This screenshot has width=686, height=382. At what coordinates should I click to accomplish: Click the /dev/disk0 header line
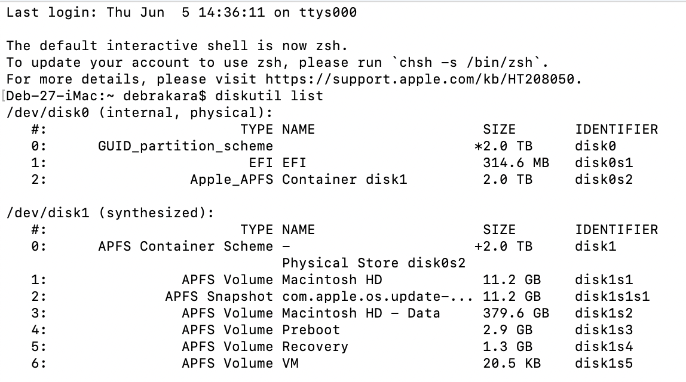(x=140, y=113)
